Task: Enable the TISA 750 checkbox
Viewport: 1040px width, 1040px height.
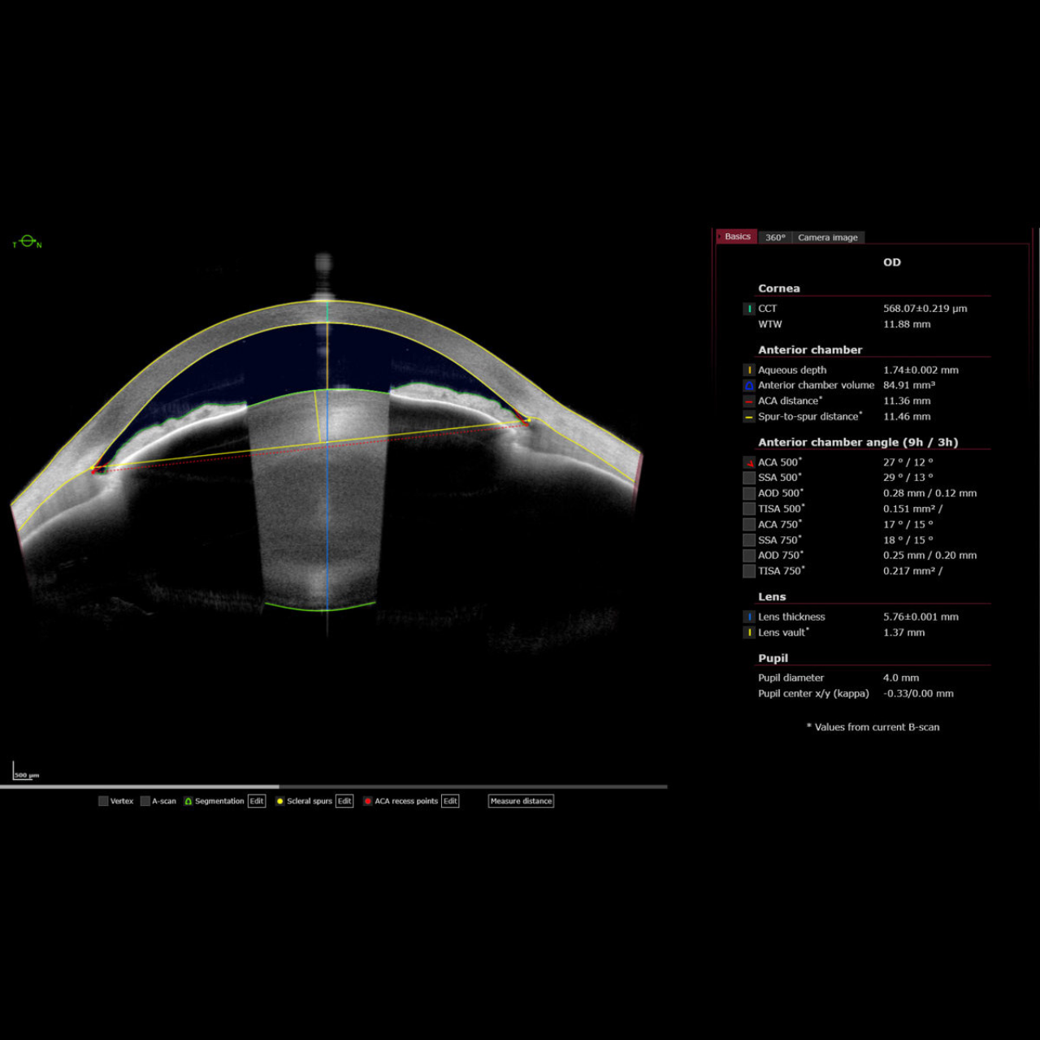Action: pos(749,571)
